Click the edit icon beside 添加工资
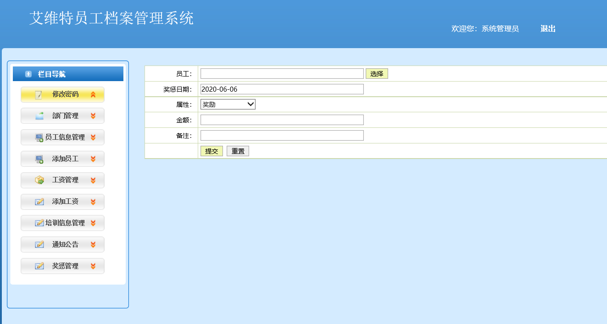 (39, 202)
